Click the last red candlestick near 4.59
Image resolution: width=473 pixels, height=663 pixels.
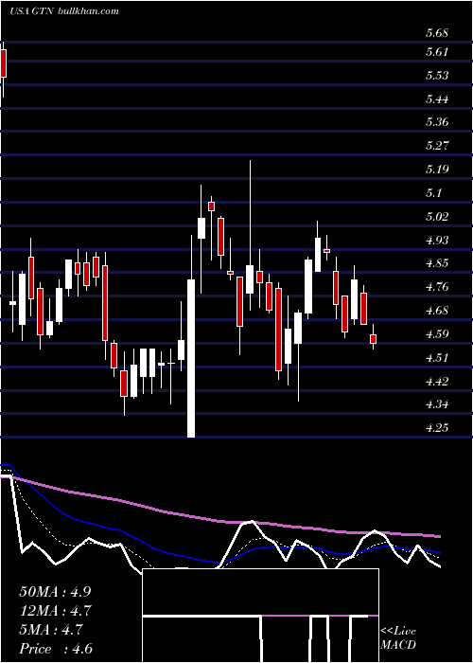373,339
